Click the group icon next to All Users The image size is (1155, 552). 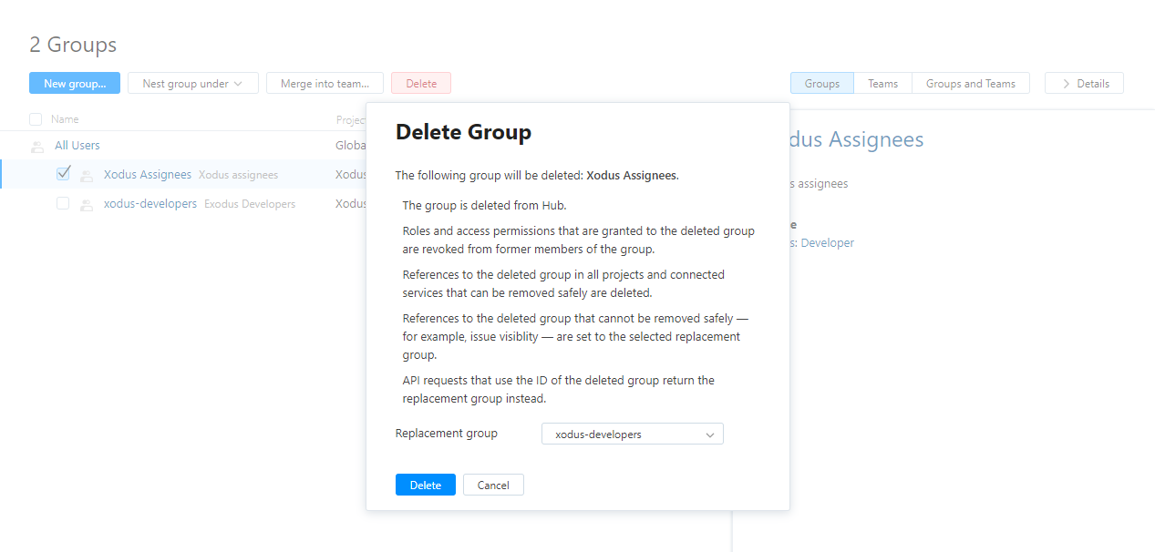pyautogui.click(x=36, y=145)
